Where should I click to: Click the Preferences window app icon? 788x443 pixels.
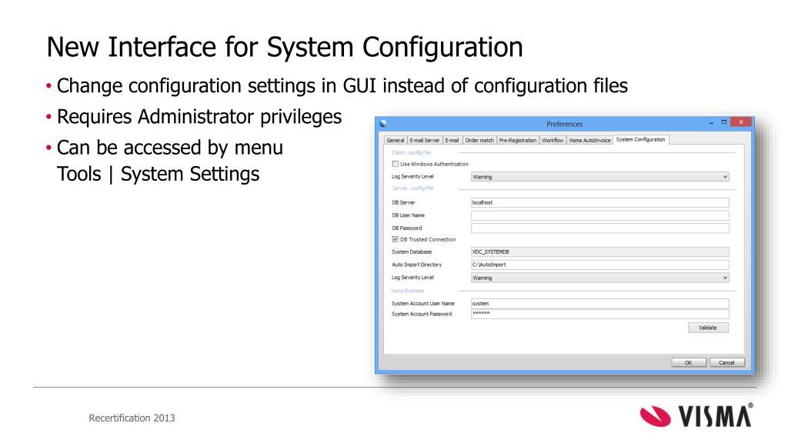[x=383, y=124]
